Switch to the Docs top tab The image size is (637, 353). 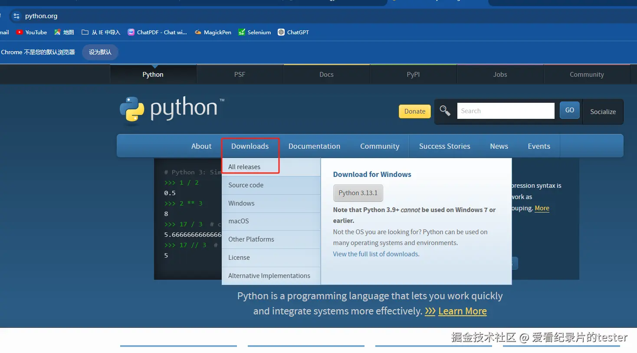tap(326, 75)
